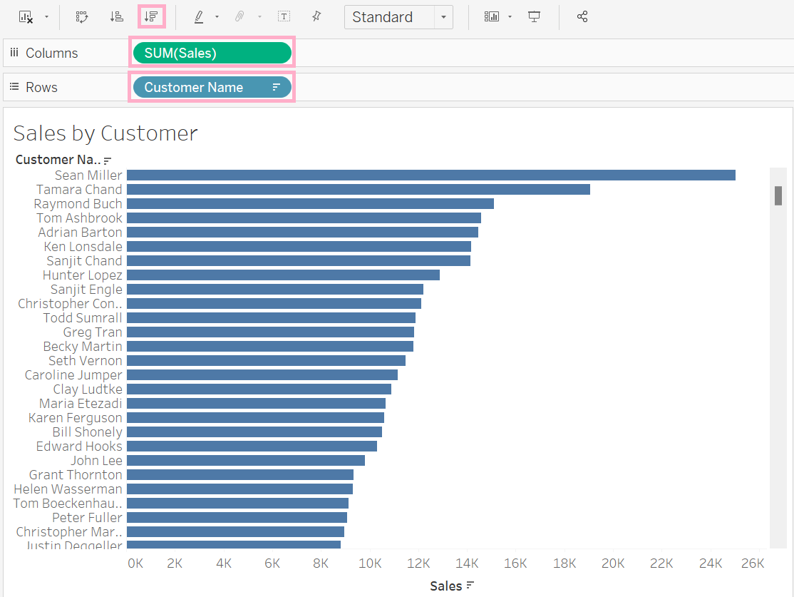794x597 pixels.
Task: Open the paperclip Group dropdown arrow
Action: pos(259,16)
